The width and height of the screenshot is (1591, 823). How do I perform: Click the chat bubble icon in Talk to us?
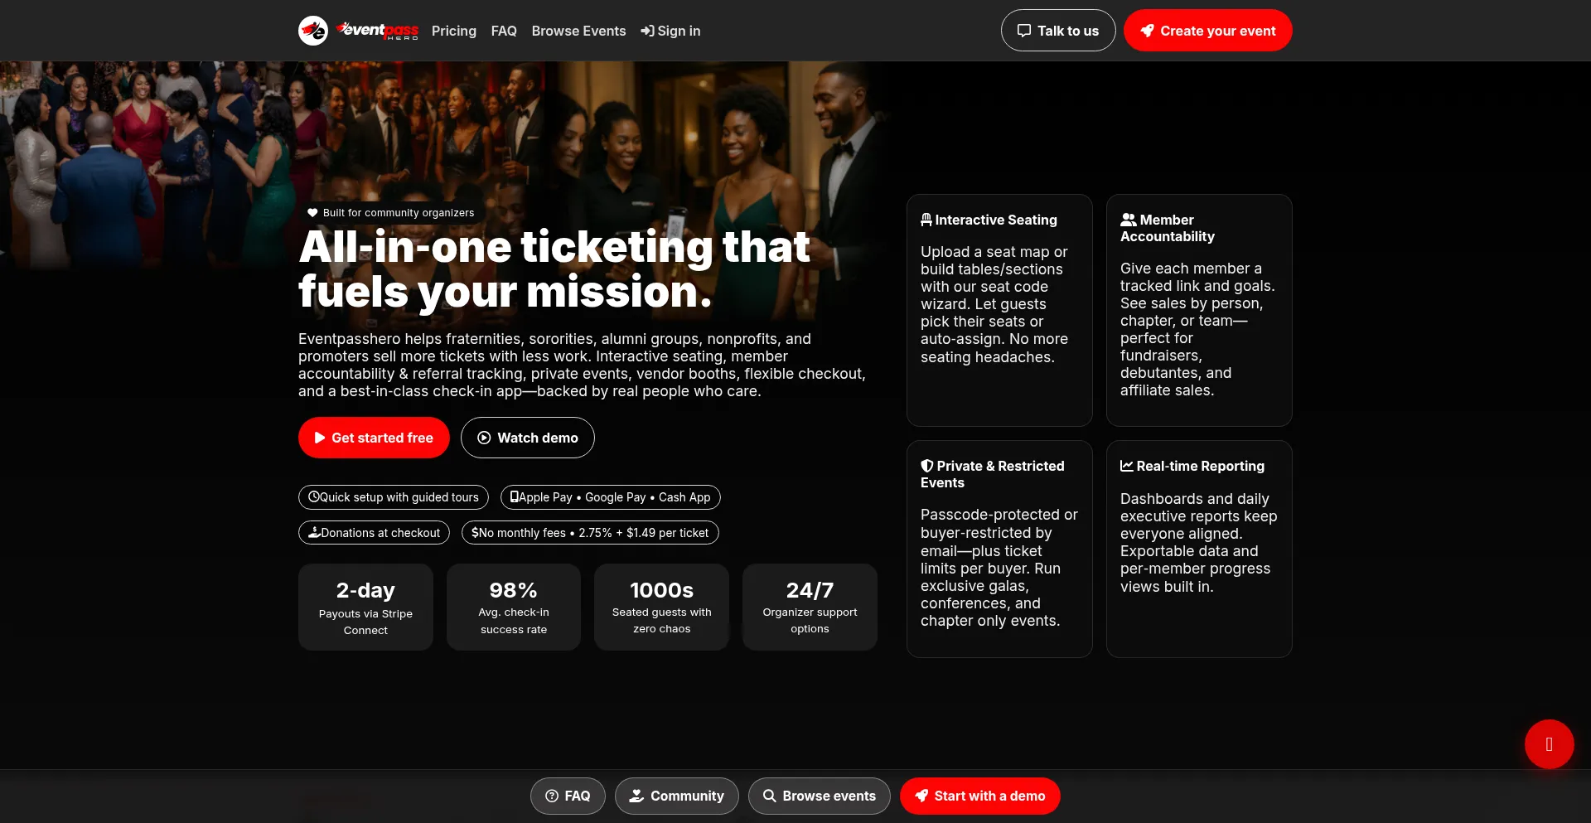1024,30
